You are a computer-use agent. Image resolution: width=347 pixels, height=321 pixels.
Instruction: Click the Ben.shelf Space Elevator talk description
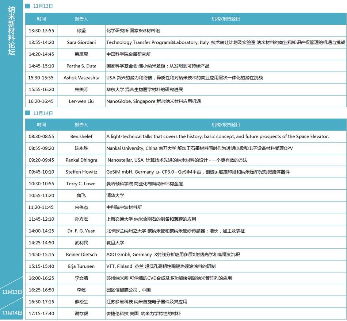click(x=217, y=136)
